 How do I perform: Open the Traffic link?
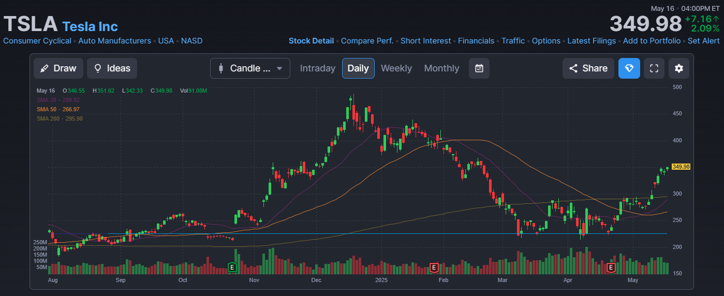pos(513,41)
